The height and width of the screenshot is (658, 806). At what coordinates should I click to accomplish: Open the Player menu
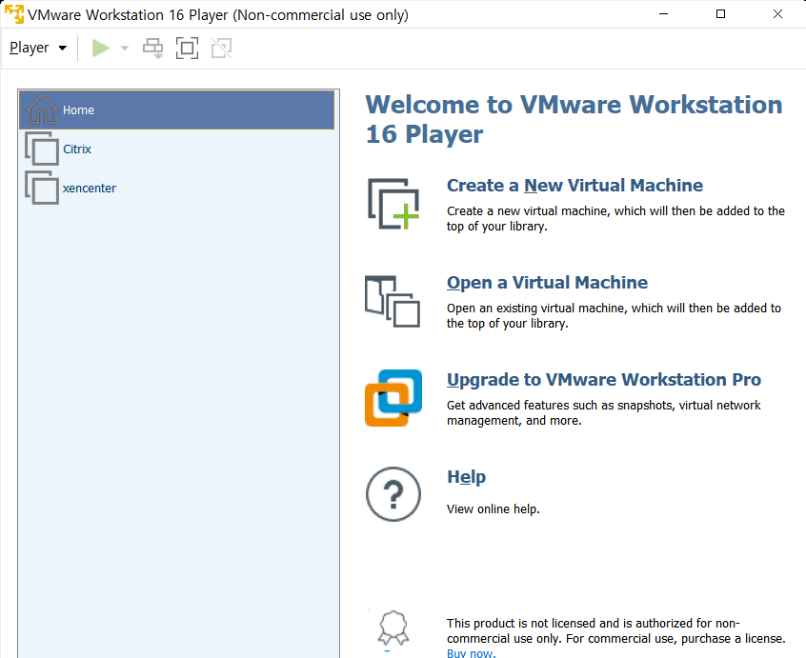pyautogui.click(x=38, y=48)
